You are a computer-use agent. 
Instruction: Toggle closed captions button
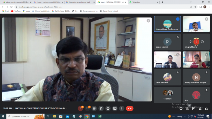[94, 108]
